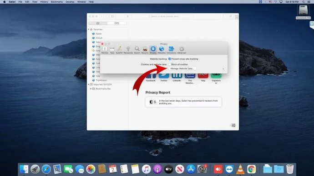Open the Yelp favorite on start page

click(203, 78)
